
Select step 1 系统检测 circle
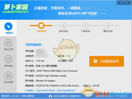coord(41,26)
